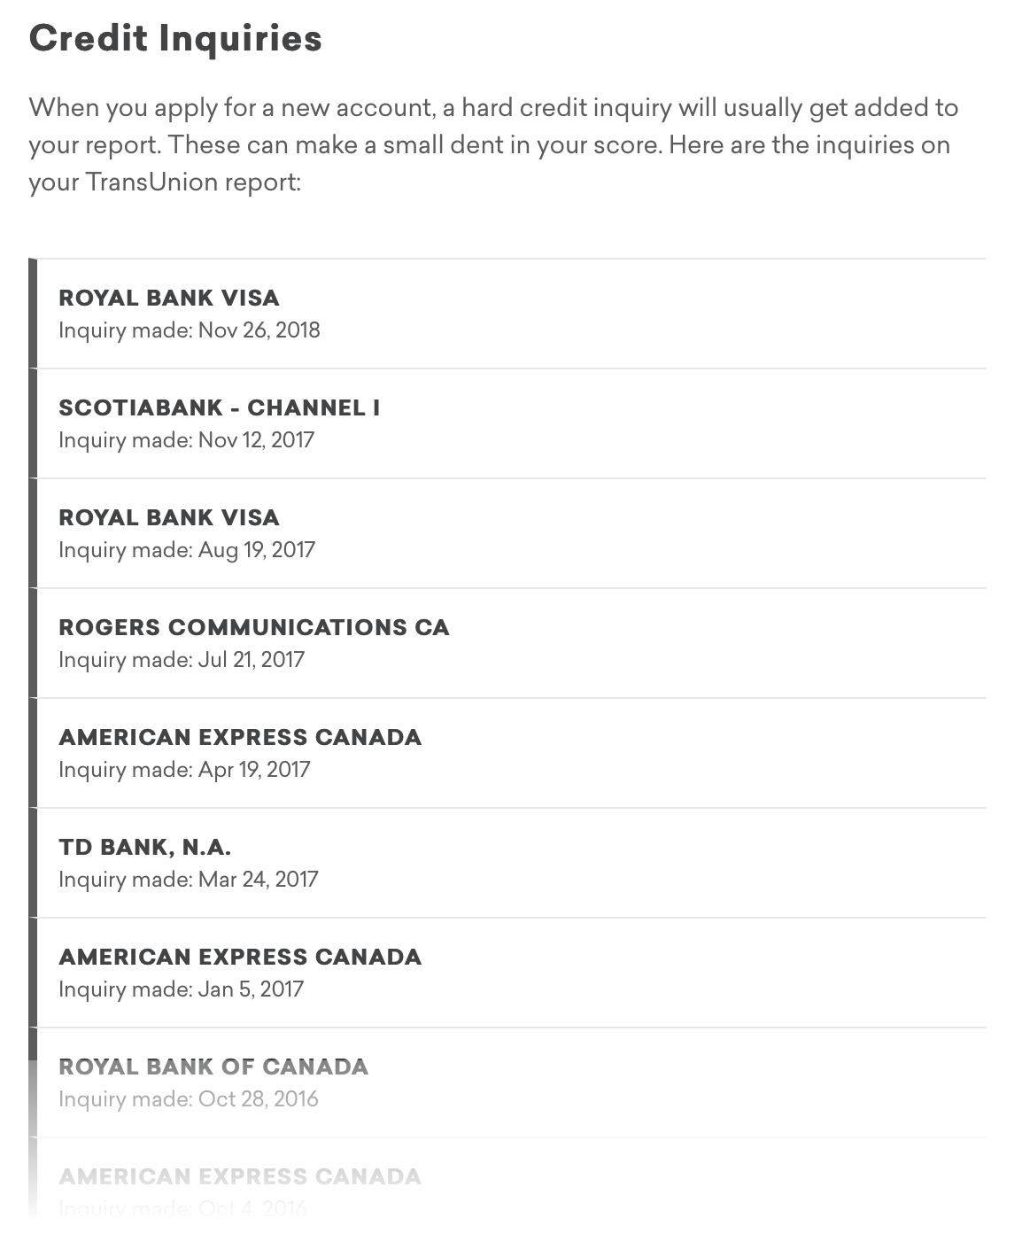Click the Credit Inquiries heading
The image size is (1022, 1249).
click(175, 38)
